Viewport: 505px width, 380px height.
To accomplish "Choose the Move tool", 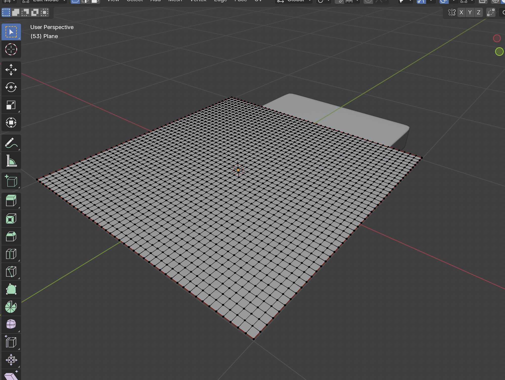I will point(11,70).
